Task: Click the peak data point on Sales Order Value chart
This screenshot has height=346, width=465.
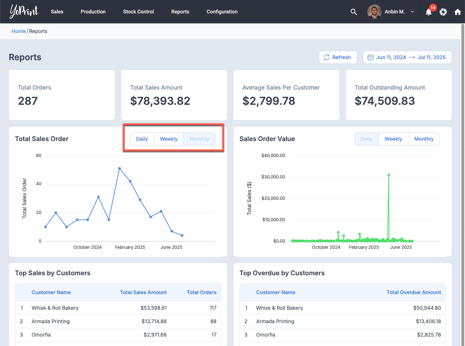Action: (x=389, y=175)
